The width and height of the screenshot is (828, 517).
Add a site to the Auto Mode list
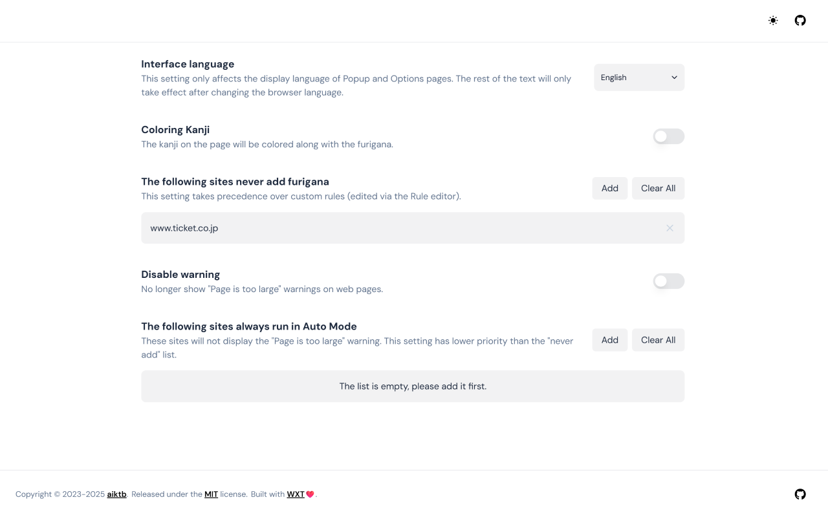pos(609,340)
